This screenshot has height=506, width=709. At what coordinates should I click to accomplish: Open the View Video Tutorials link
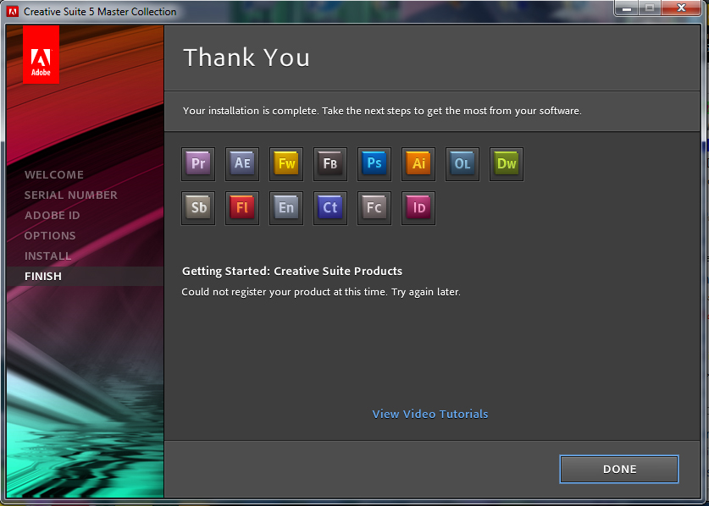click(x=430, y=414)
